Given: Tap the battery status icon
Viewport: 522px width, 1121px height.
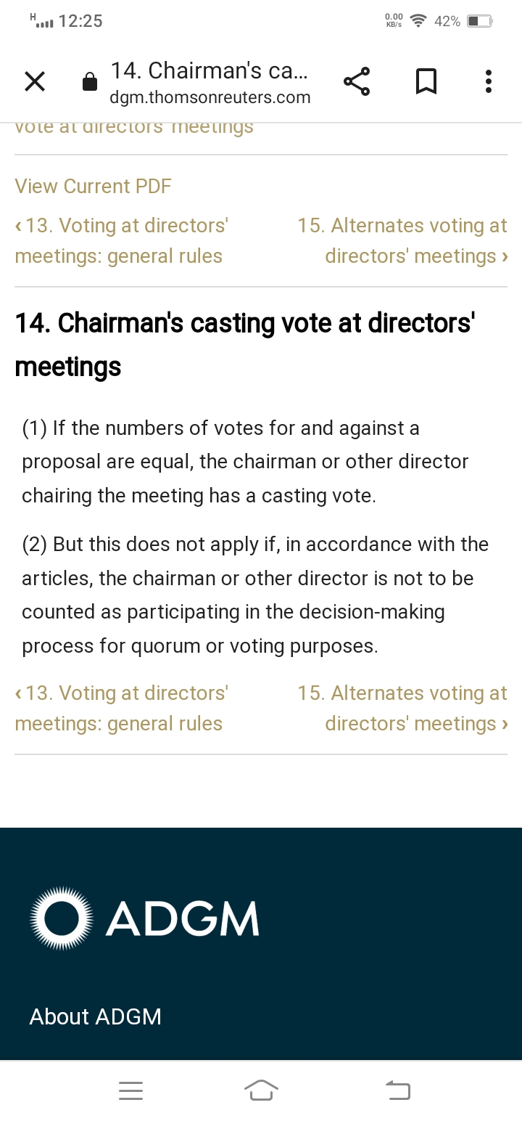Looking at the screenshot, I should tap(480, 21).
